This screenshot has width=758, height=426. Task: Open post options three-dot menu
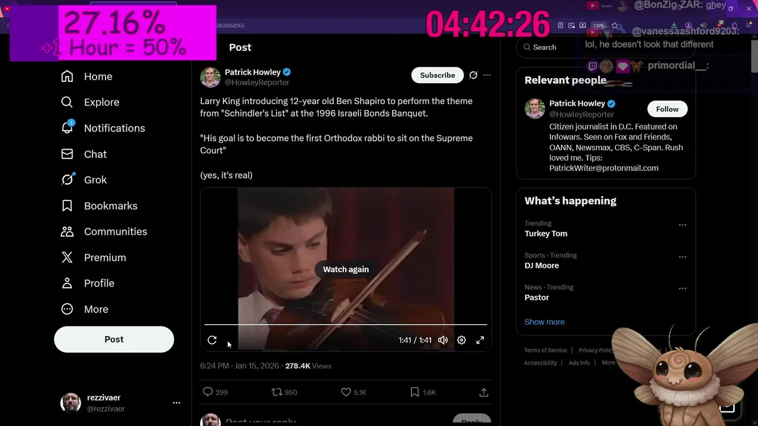click(x=487, y=75)
